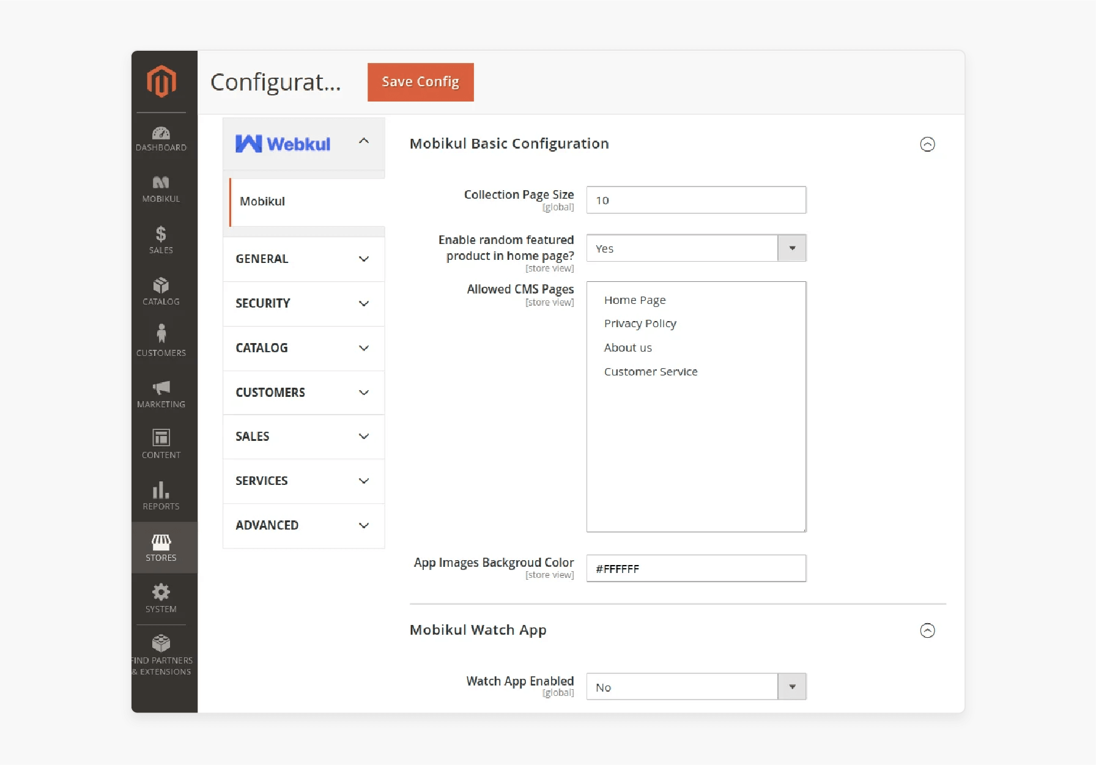This screenshot has width=1096, height=765.
Task: Expand the CATALOG config section
Action: pos(303,348)
